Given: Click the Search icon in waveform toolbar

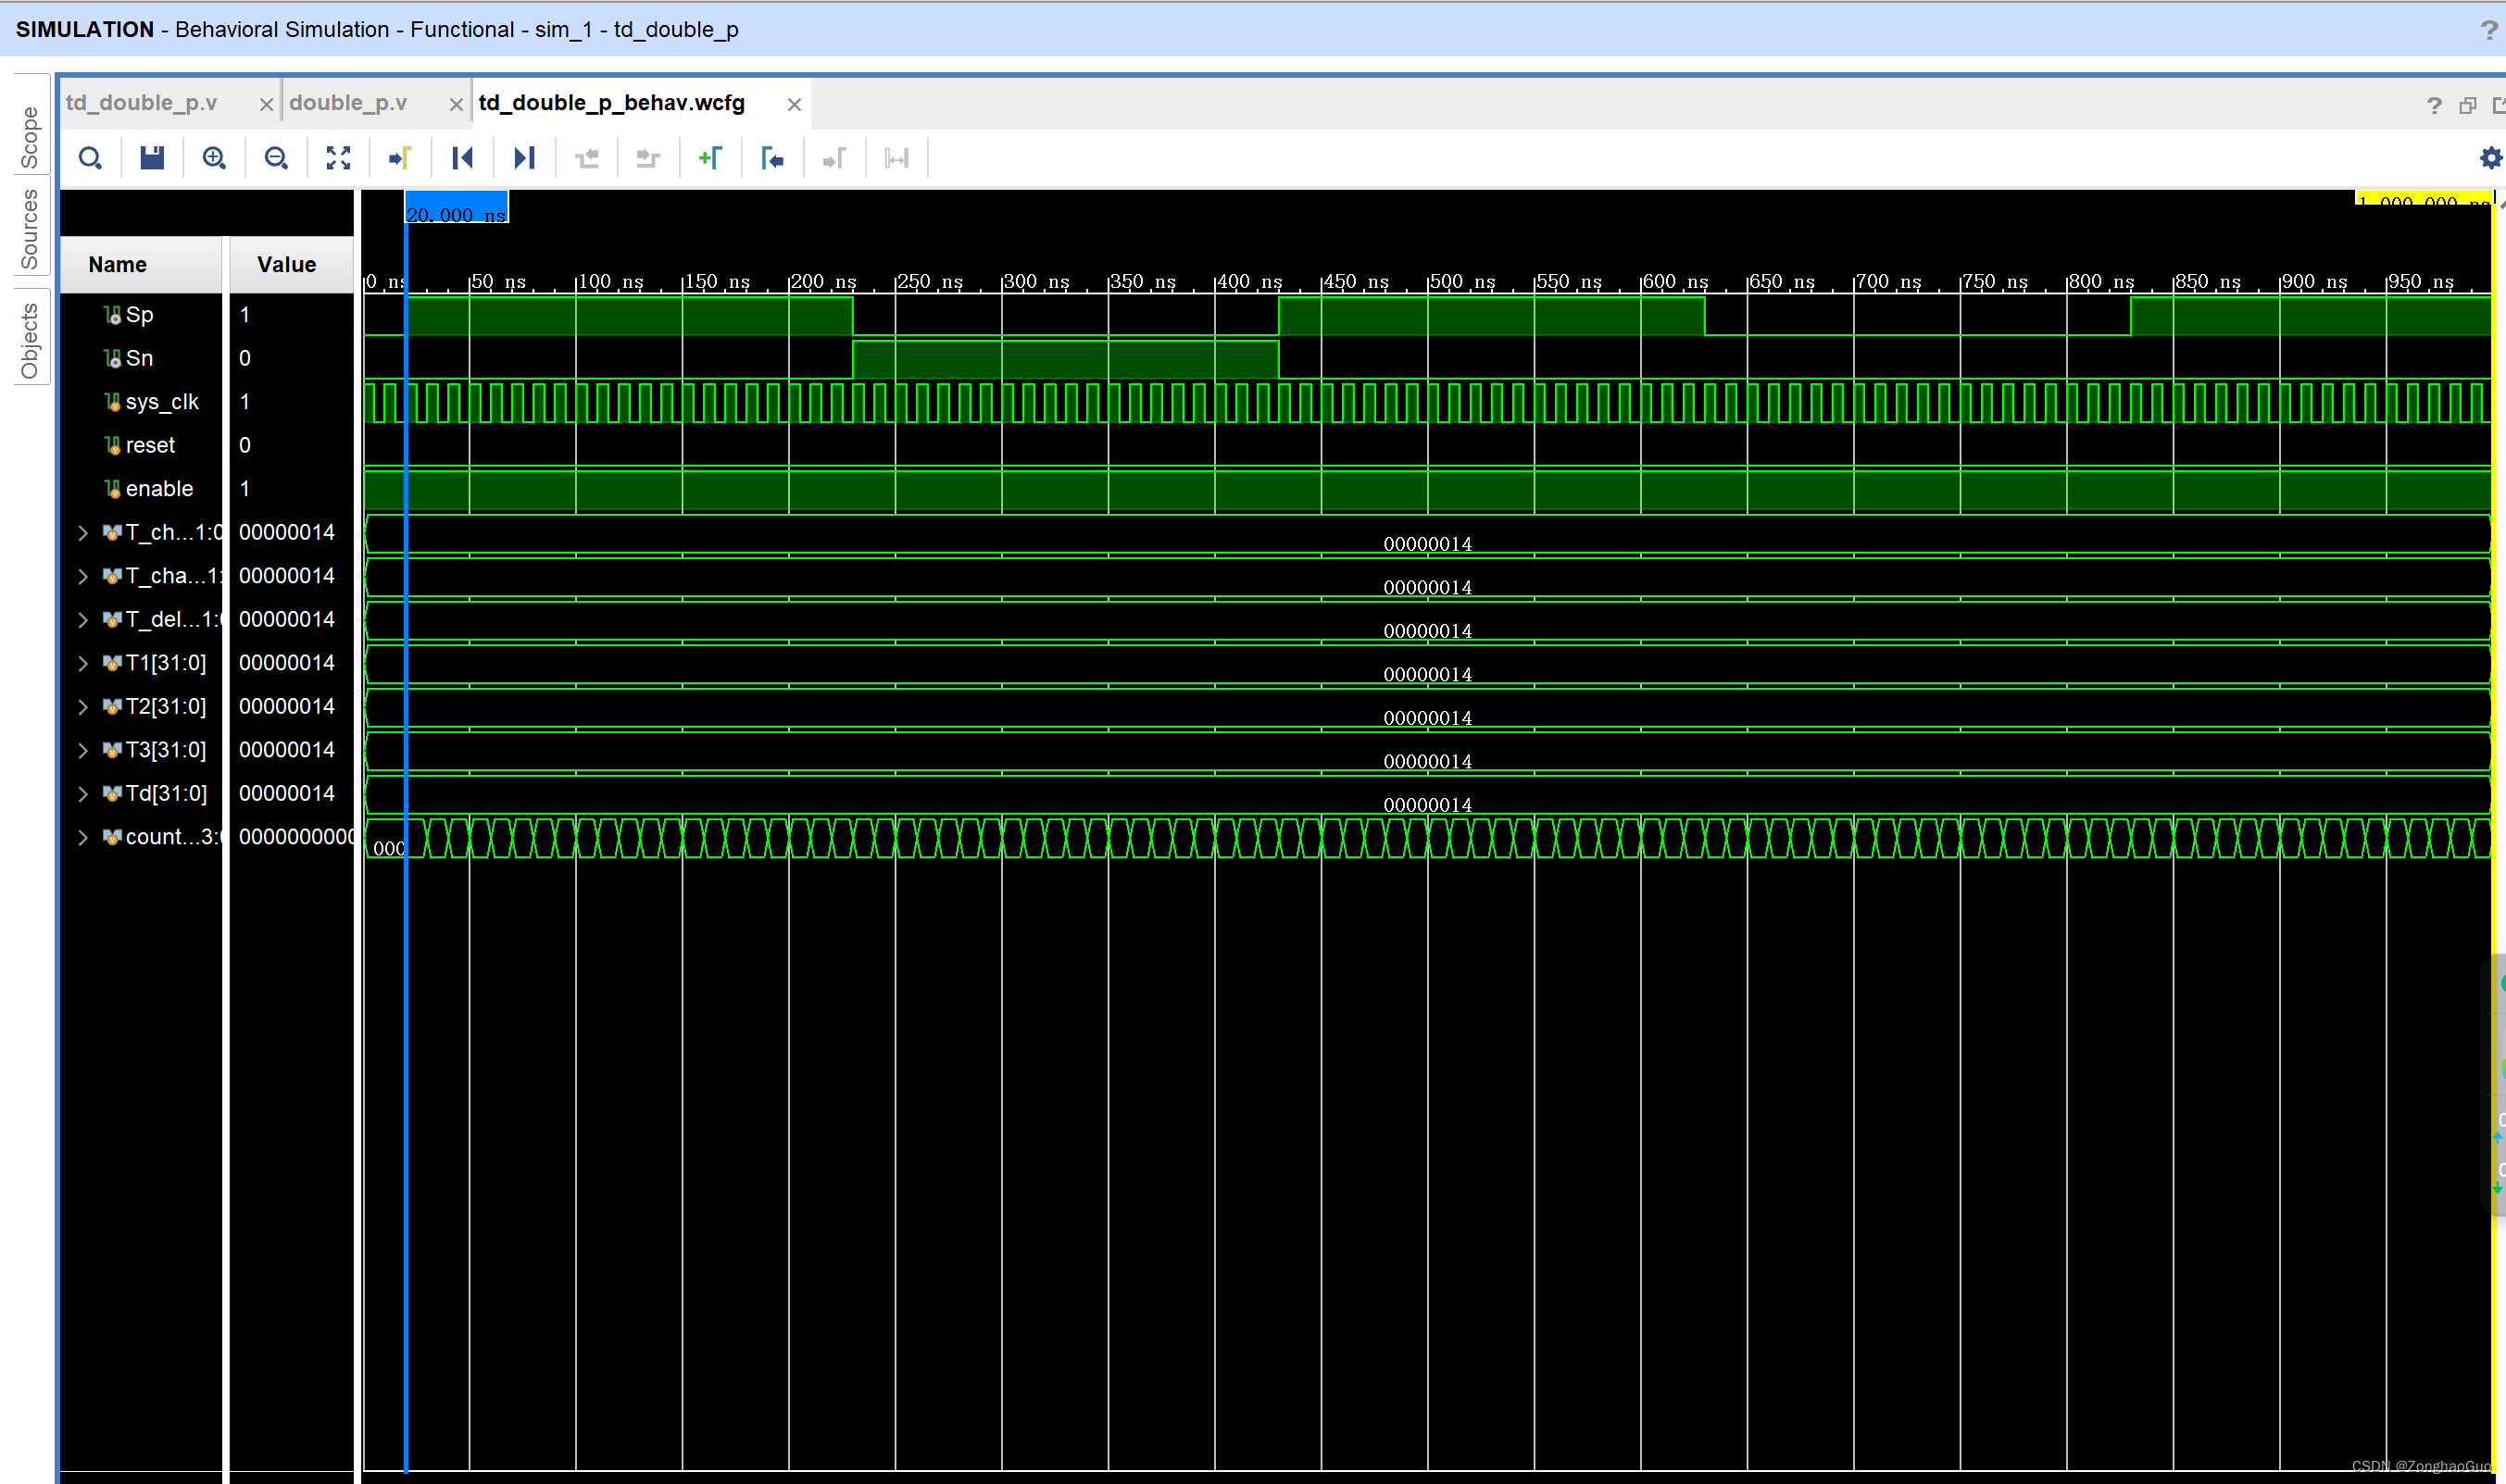Looking at the screenshot, I should [x=90, y=158].
